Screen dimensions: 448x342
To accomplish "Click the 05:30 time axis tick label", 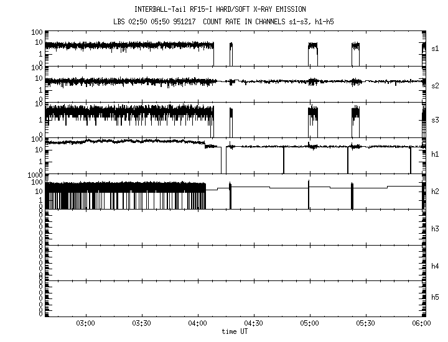I will [365, 323].
